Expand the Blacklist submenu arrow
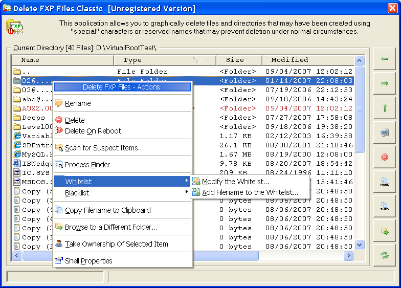 point(186,191)
